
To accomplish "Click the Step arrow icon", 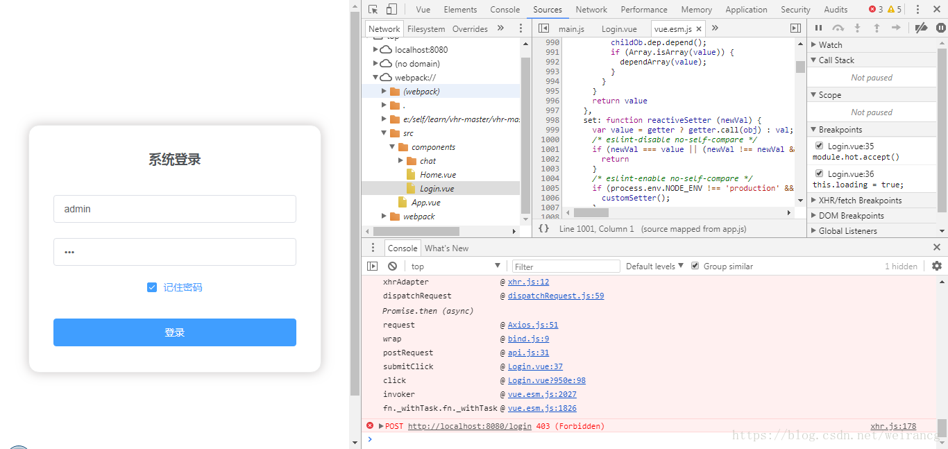I will coord(896,28).
